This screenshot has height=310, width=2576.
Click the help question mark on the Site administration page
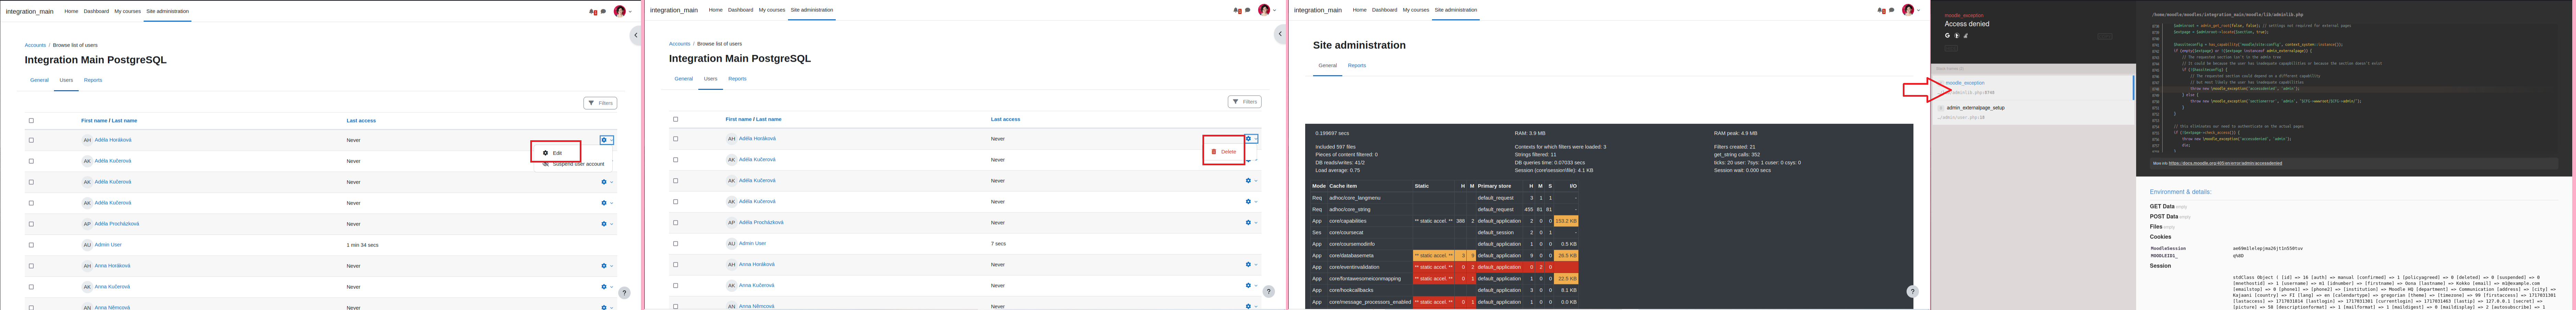click(1912, 292)
